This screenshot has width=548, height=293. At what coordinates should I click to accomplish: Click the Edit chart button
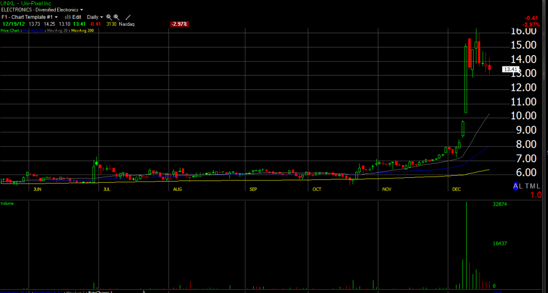click(x=77, y=17)
